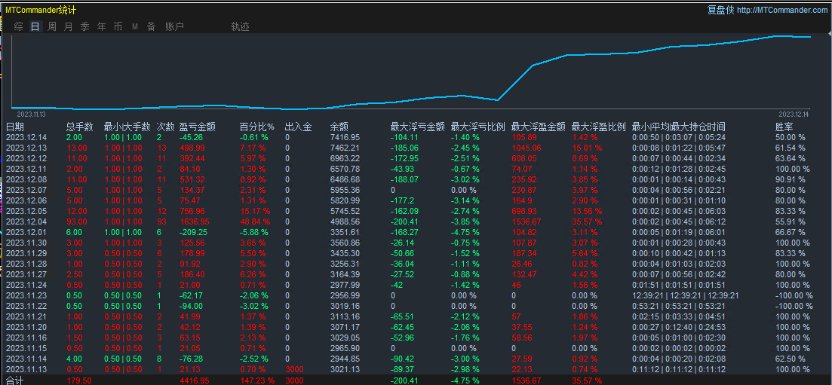Switch to the 月 monthly tab

point(69,26)
